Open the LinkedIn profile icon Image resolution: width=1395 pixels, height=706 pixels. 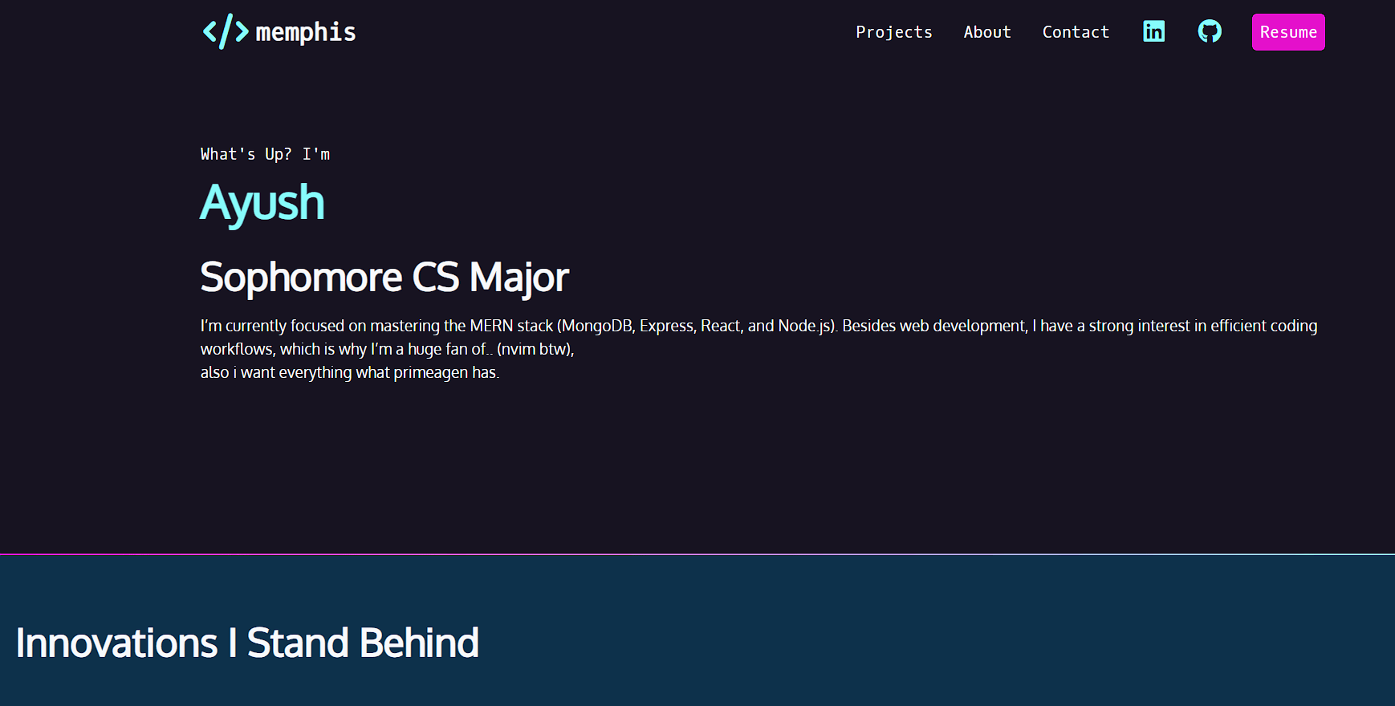[1153, 31]
